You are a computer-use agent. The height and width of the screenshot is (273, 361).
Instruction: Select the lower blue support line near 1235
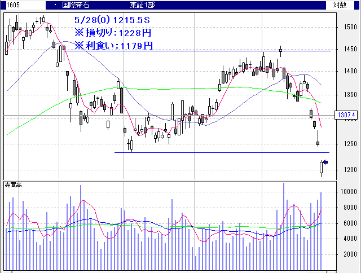click(x=226, y=152)
